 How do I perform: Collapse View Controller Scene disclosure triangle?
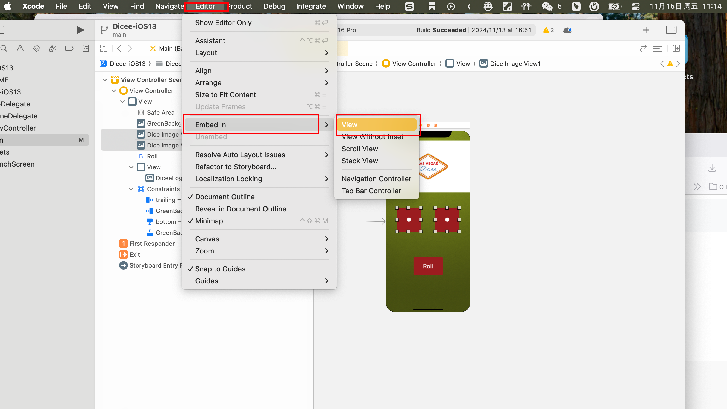(x=105, y=80)
